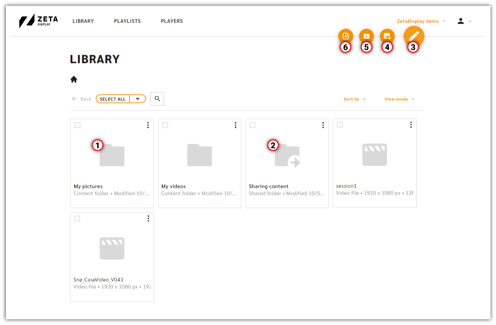The height and width of the screenshot is (325, 496).
Task: Open the upload file icon
Action: (345, 36)
